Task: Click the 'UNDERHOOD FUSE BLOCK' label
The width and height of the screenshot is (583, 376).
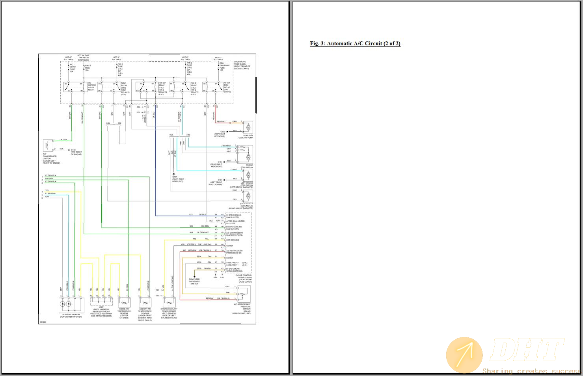Action: pyautogui.click(x=241, y=63)
